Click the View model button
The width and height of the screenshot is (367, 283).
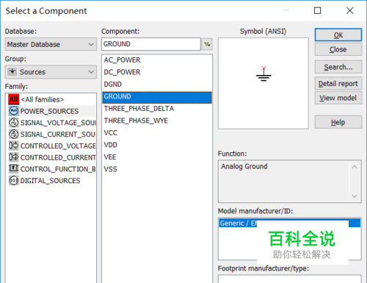(x=338, y=98)
